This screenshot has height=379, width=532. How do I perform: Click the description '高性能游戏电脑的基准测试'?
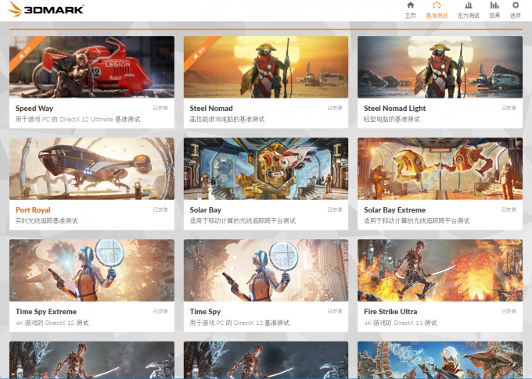coord(227,120)
